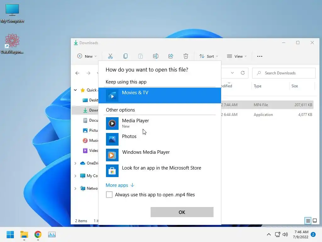This screenshot has height=242, width=322.
Task: Click the More apps link
Action: pos(120,185)
